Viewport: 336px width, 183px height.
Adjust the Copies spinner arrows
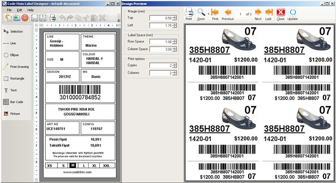[x=175, y=66]
